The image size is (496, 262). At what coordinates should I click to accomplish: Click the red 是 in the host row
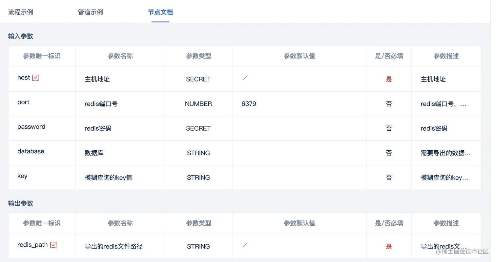(x=389, y=79)
